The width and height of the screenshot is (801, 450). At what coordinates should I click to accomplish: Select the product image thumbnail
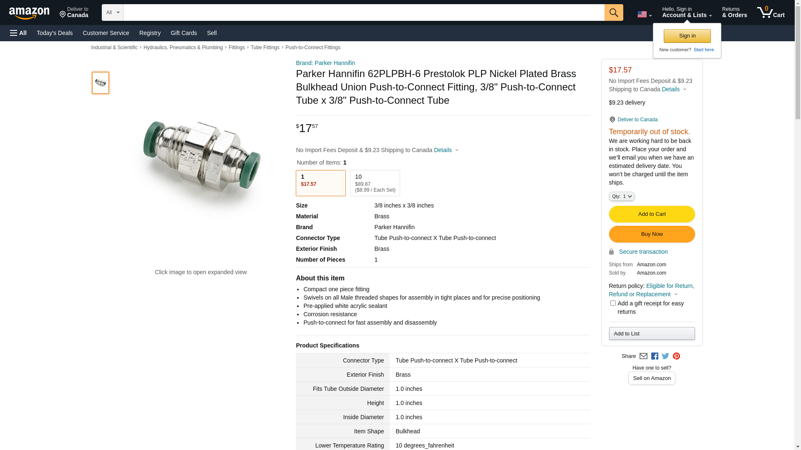101,83
